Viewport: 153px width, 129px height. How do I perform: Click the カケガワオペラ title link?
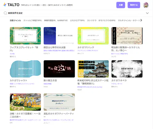(x=119, y=80)
